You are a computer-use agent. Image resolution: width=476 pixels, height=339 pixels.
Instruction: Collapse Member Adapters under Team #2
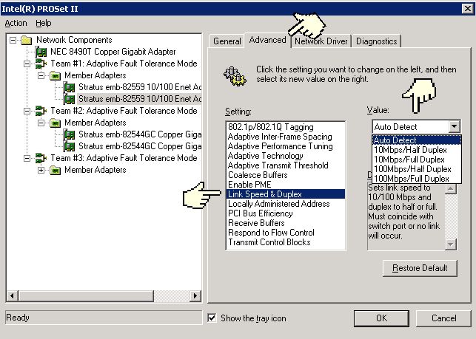41,123
